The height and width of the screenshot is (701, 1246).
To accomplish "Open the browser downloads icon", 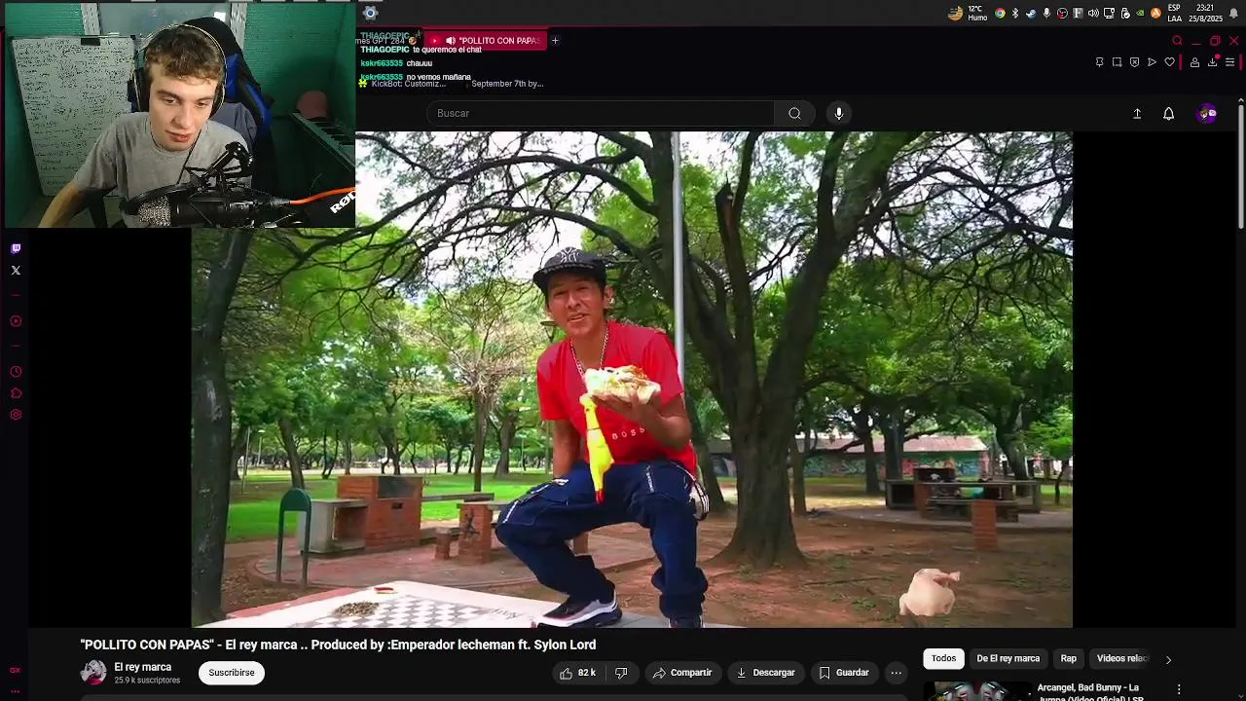I will (x=1213, y=62).
